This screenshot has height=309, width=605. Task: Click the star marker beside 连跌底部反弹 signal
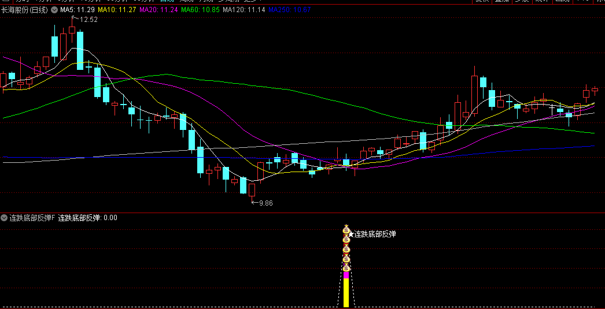(x=351, y=234)
